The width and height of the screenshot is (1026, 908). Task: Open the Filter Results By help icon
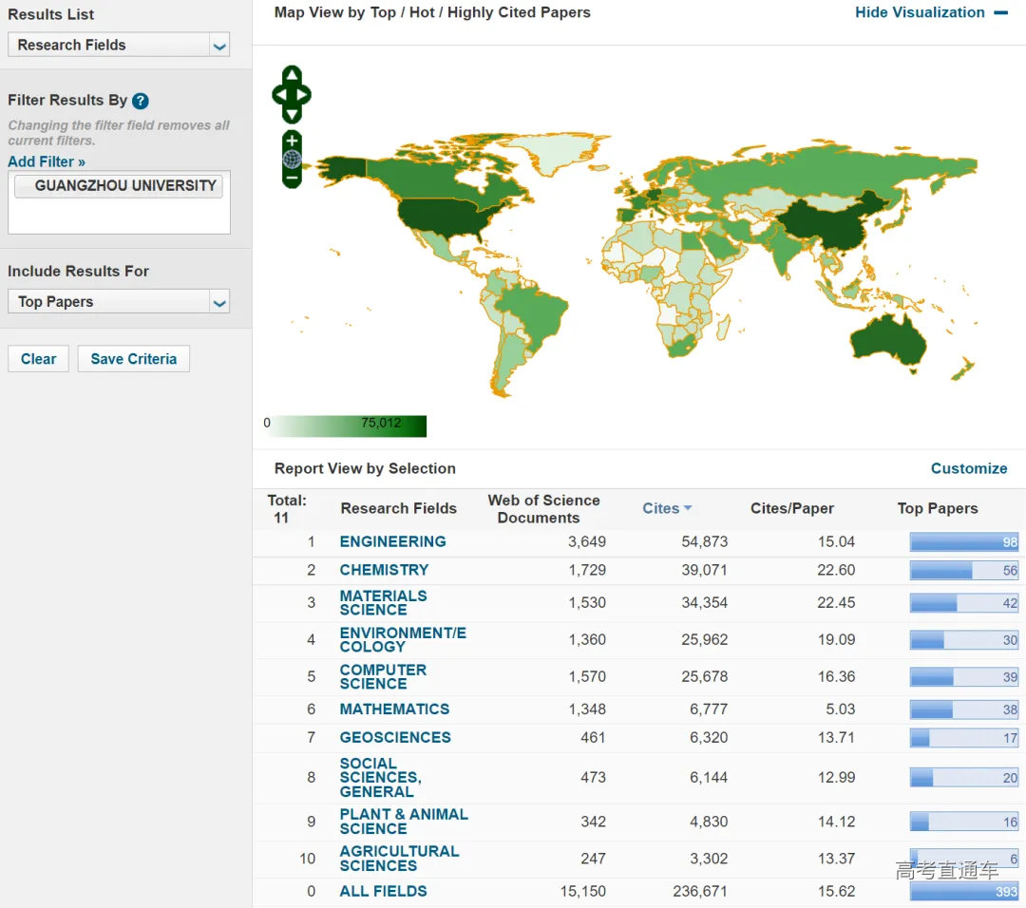pos(141,101)
